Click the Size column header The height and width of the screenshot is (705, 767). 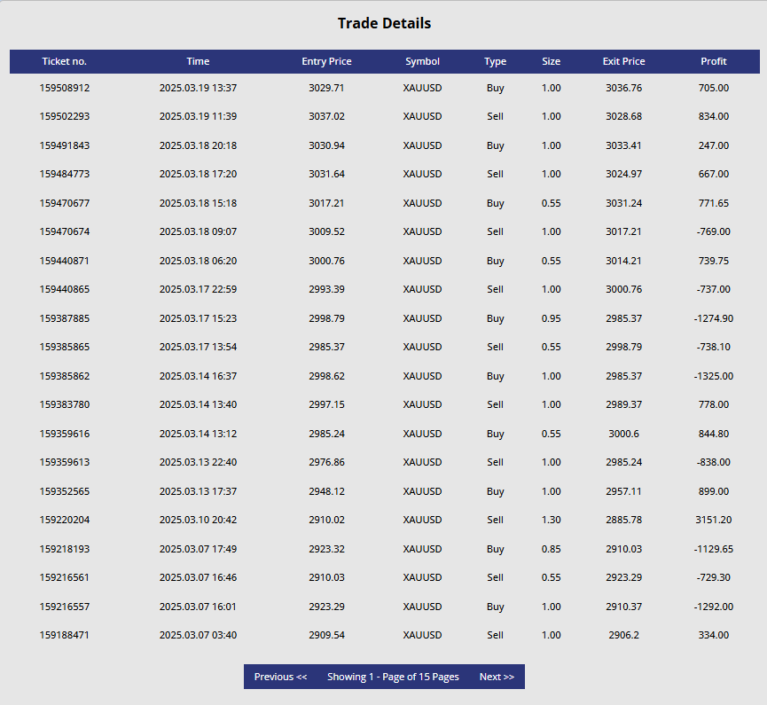pyautogui.click(x=552, y=61)
